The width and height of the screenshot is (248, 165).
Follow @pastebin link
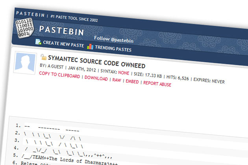pyautogui.click(x=114, y=39)
